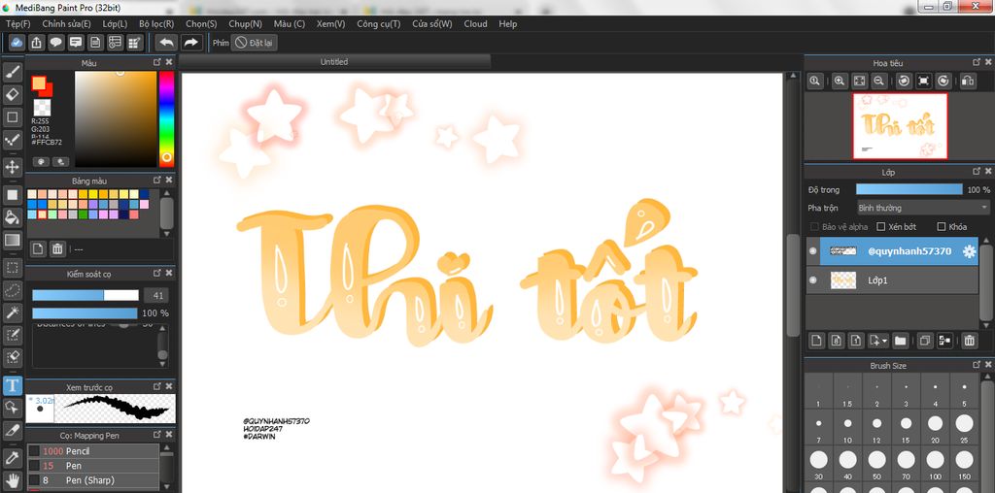
Task: Select the Hand pan tool
Action: pyautogui.click(x=12, y=479)
